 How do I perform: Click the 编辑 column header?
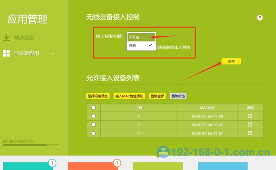coord(250,108)
